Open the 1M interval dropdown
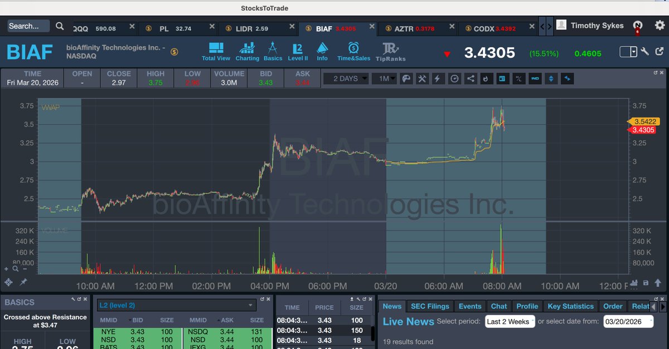 coord(385,78)
